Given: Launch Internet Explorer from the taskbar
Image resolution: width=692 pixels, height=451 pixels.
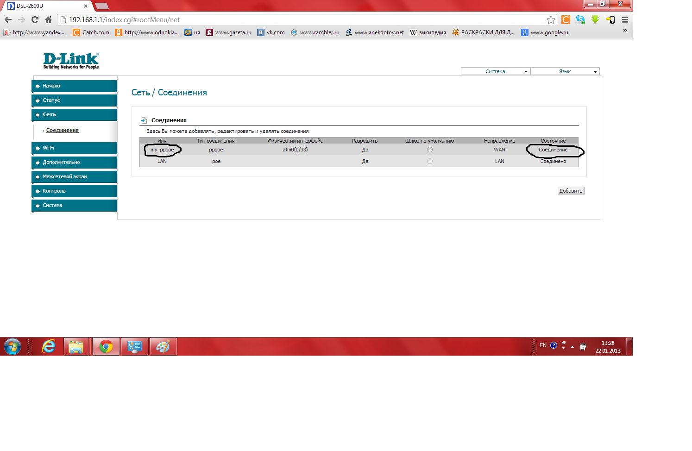Looking at the screenshot, I should (x=48, y=346).
